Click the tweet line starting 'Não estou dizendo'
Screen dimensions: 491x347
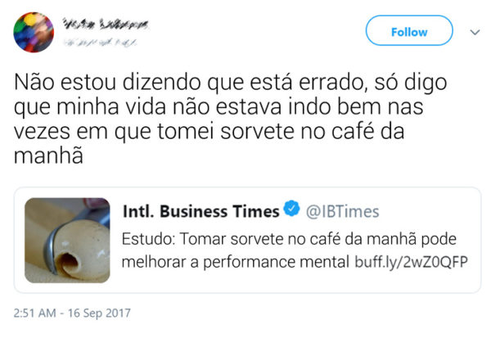coord(230,83)
